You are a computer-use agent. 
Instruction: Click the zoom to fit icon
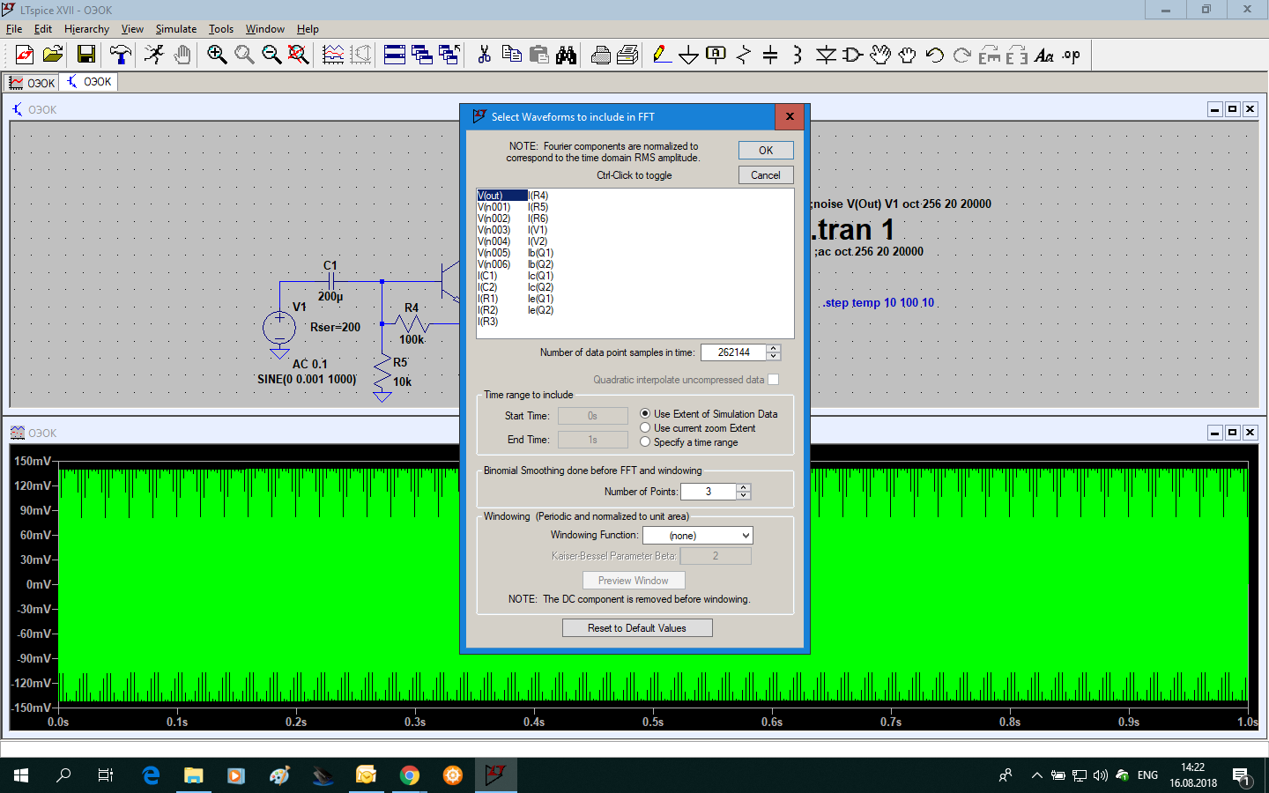coord(299,55)
